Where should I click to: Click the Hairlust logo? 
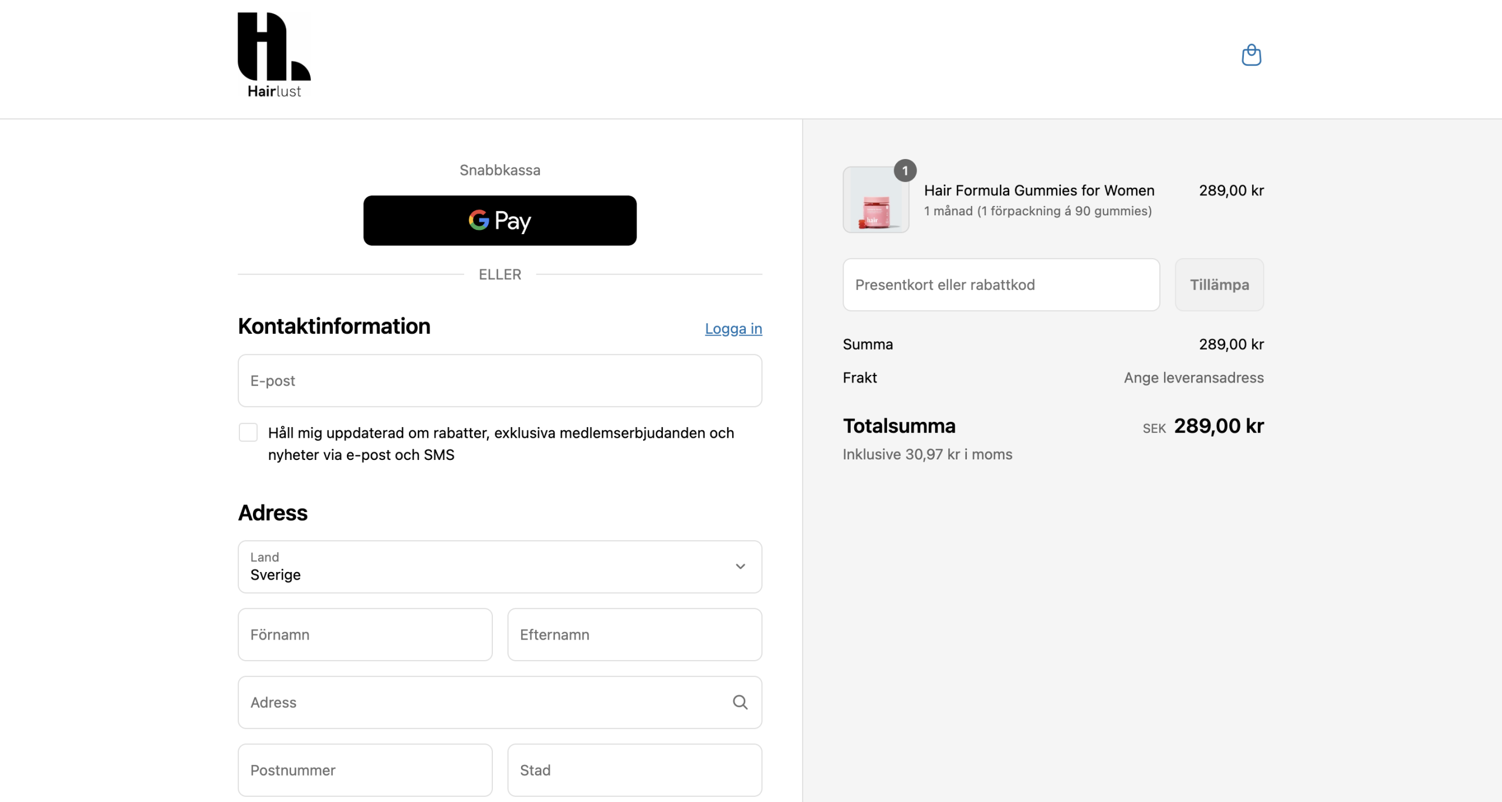point(274,55)
